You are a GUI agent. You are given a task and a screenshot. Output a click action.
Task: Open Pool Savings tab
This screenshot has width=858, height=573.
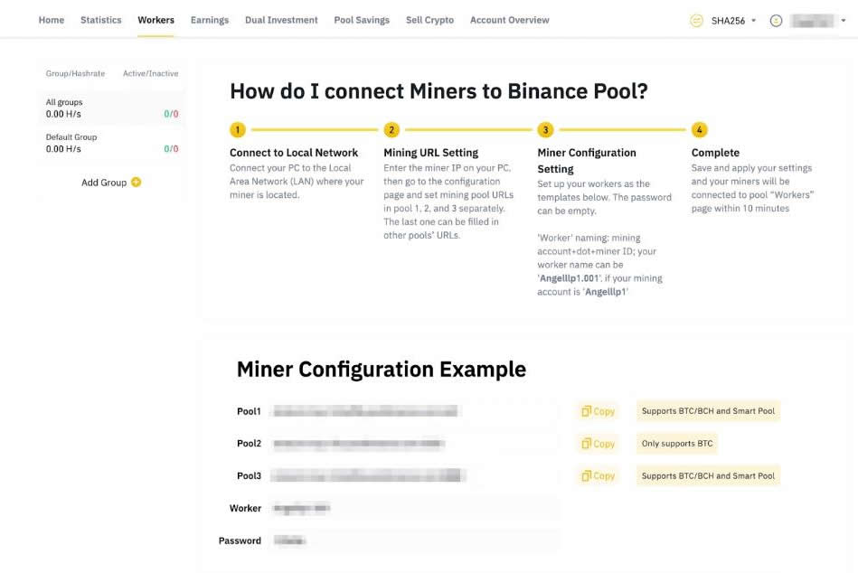point(362,20)
